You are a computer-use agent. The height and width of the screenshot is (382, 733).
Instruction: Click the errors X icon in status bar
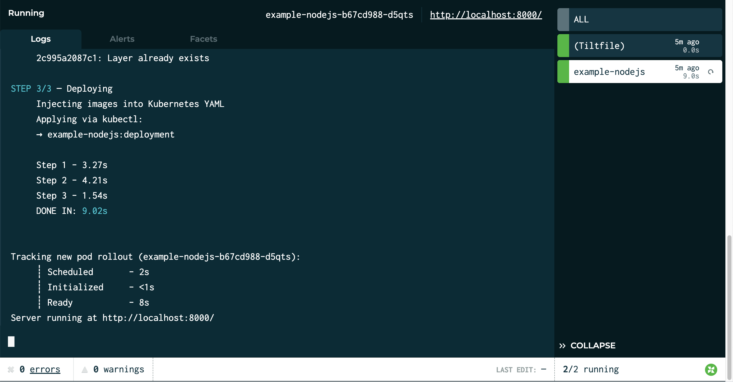coord(11,370)
